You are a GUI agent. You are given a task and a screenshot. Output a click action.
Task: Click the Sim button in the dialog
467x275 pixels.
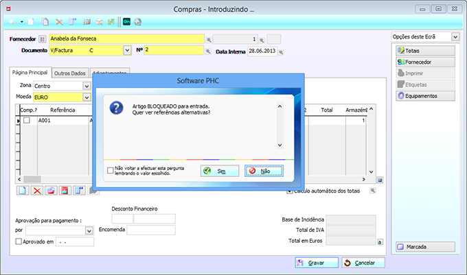pyautogui.click(x=220, y=171)
